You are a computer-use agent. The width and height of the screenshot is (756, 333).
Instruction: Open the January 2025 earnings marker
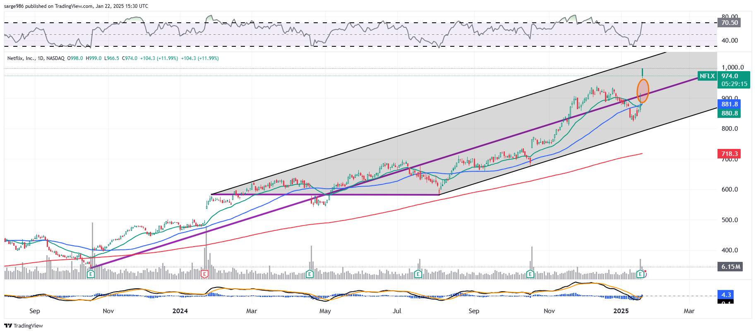click(x=640, y=274)
